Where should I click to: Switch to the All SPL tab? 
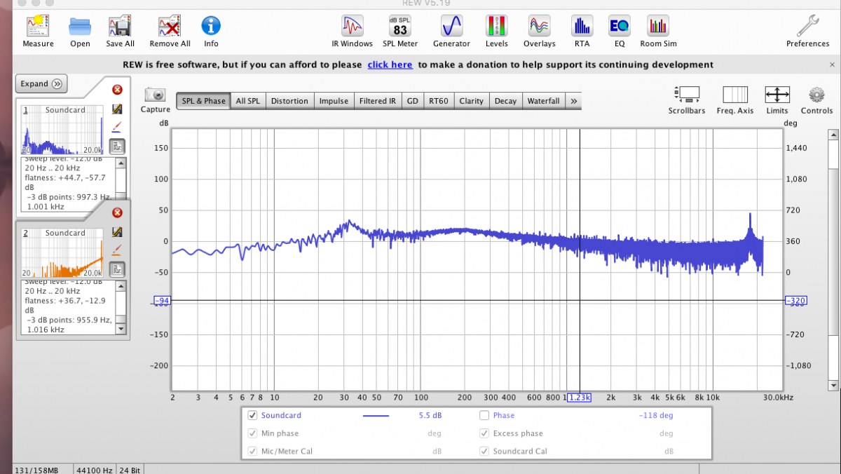click(x=248, y=101)
